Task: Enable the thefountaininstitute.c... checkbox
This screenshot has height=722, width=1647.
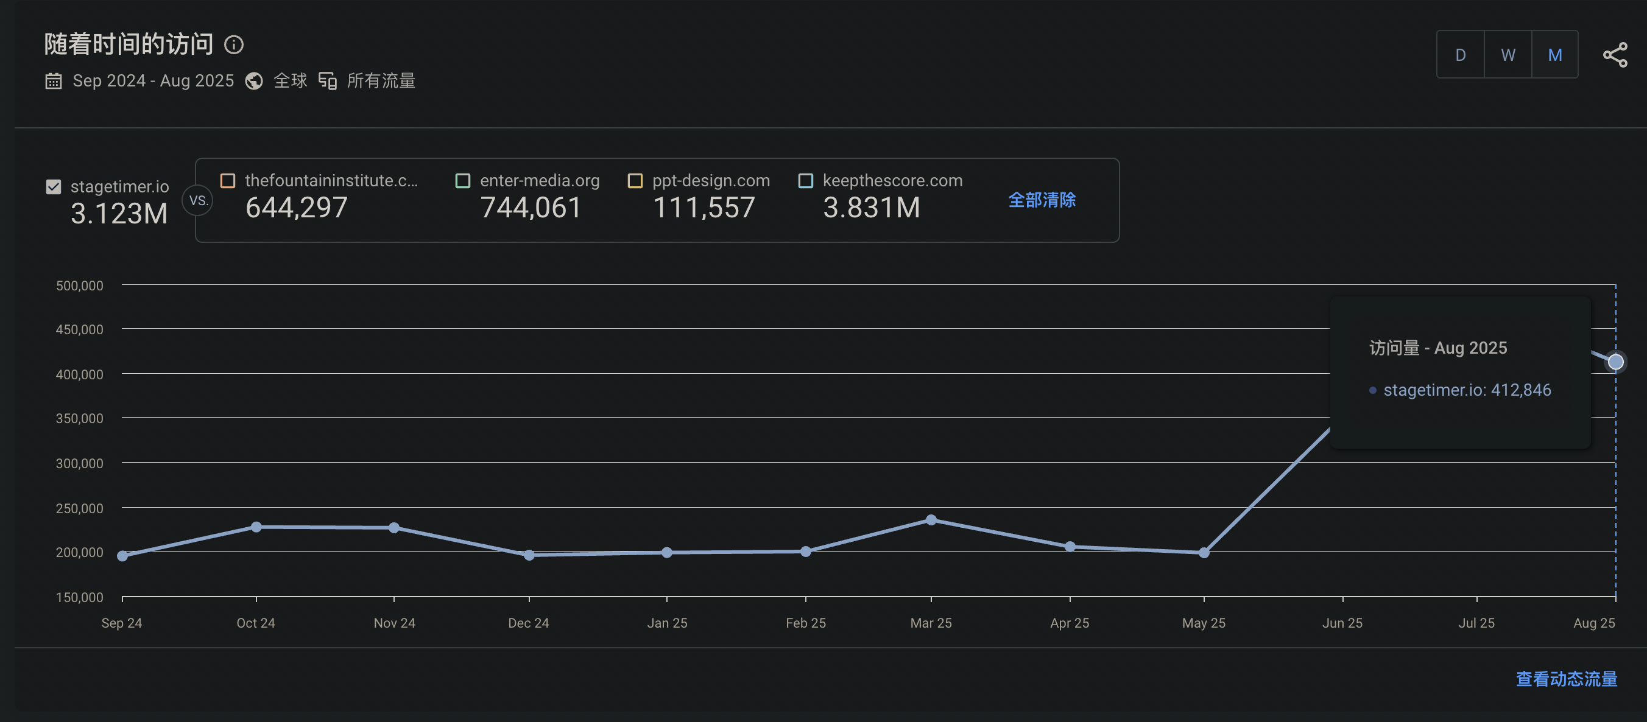Action: click(x=228, y=181)
